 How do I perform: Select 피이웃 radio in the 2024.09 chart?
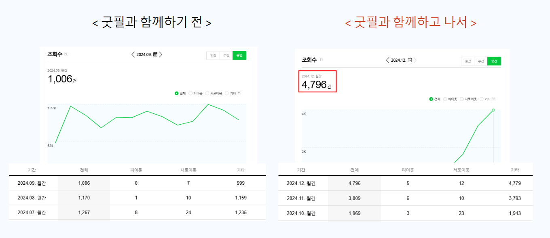point(190,93)
